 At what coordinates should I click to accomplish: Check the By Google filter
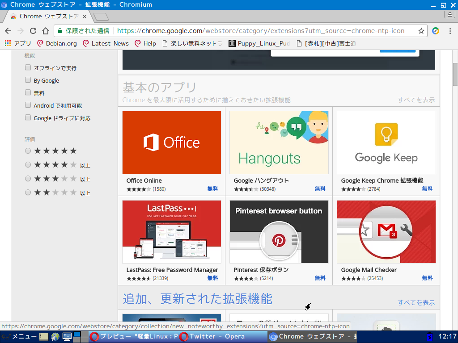coord(28,80)
